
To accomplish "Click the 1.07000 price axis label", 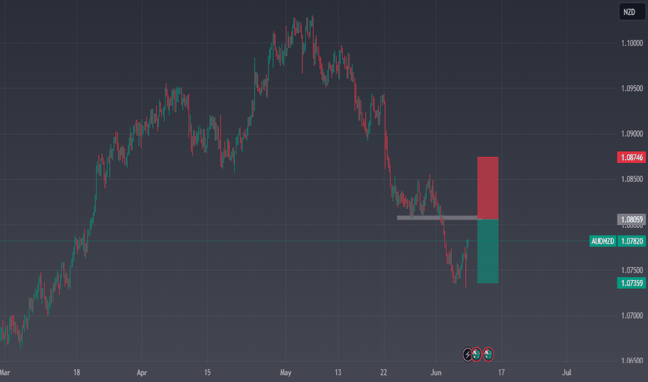I will click(632, 315).
